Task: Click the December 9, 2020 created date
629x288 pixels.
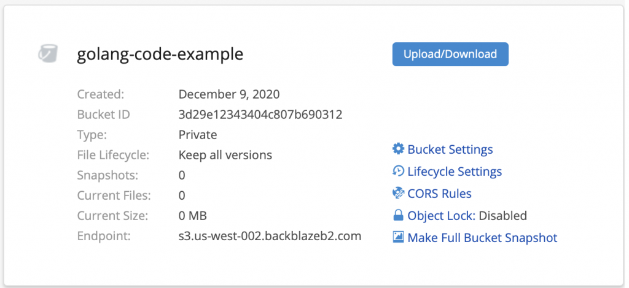Action: 229,94
